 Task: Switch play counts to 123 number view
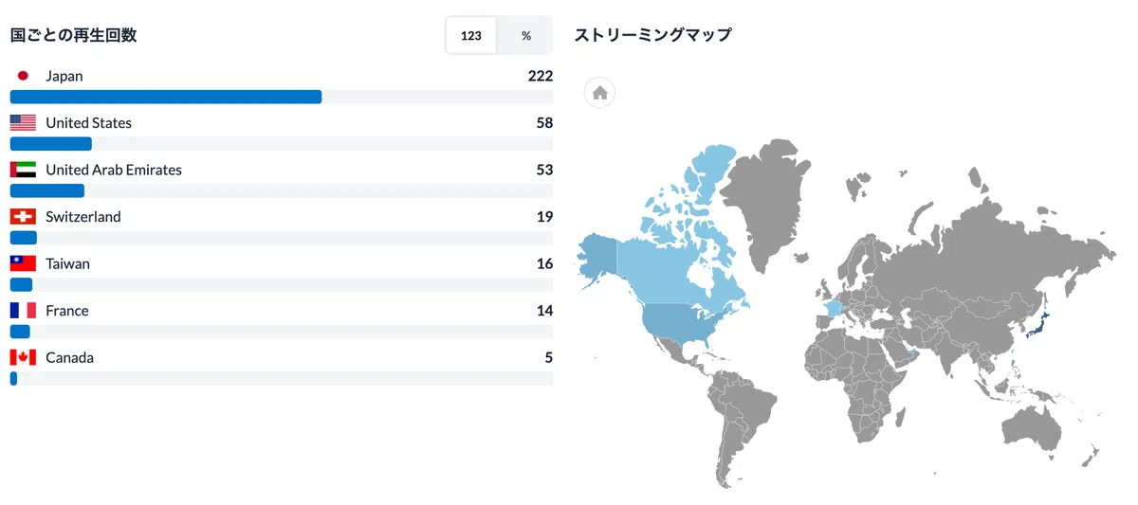(471, 36)
